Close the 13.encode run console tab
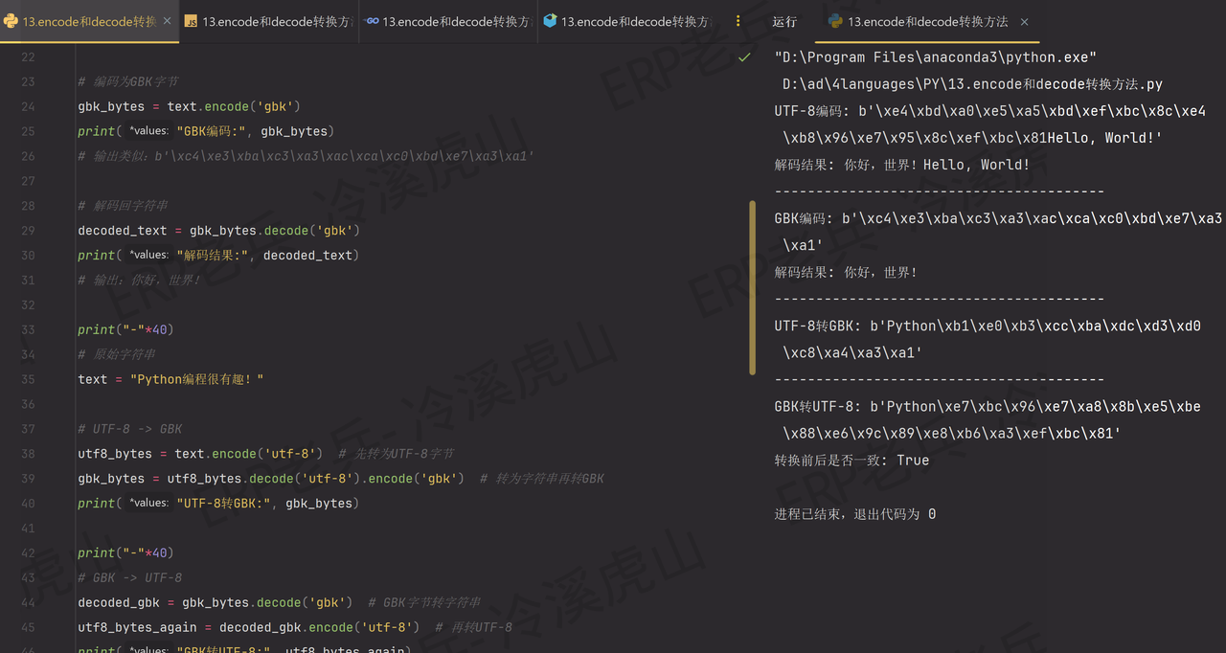Image resolution: width=1226 pixels, height=653 pixels. click(x=1024, y=20)
